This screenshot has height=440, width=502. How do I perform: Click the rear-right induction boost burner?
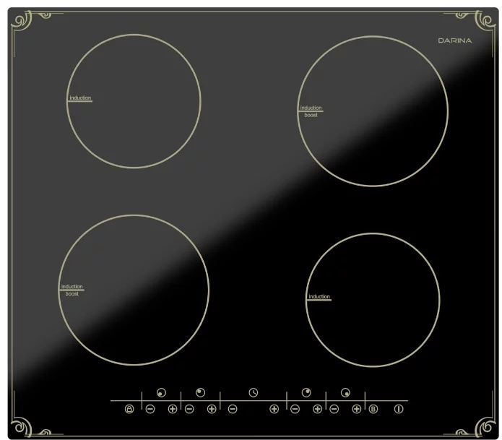(x=373, y=111)
